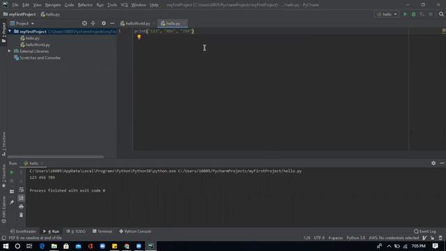This screenshot has width=446, height=251.
Task: Click the pin tab icon in Run panel
Action: coord(12,202)
